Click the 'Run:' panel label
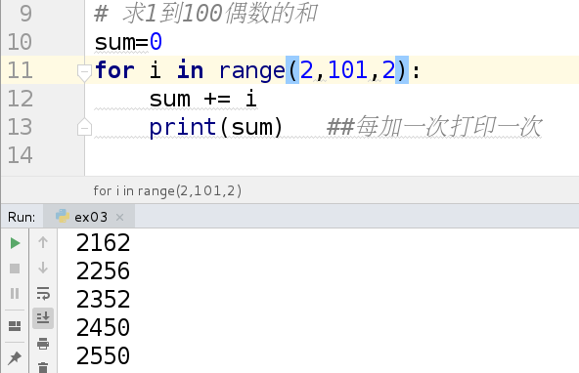Screen dimensions: 579x373 pyautogui.click(x=22, y=217)
